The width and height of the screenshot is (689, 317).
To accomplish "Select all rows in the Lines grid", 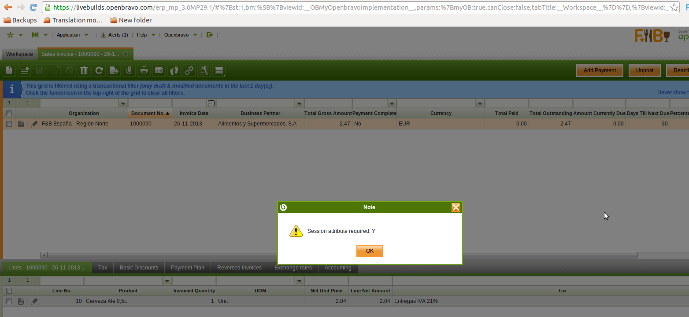I will pos(9,291).
